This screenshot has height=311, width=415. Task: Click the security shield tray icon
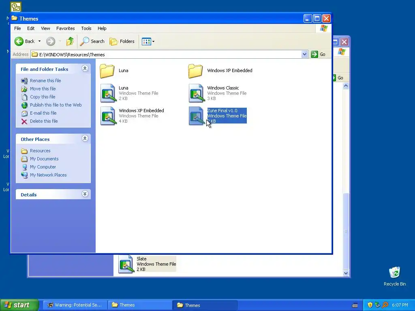click(370, 305)
